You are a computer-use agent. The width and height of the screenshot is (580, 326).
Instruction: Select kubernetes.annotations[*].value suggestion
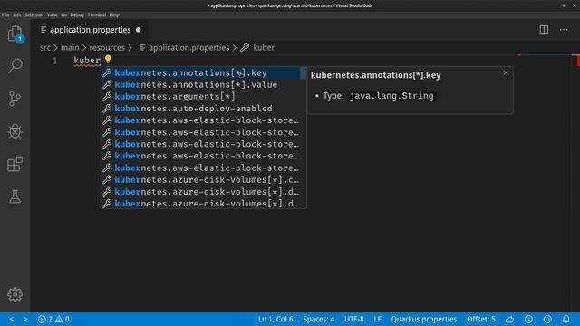[201, 84]
